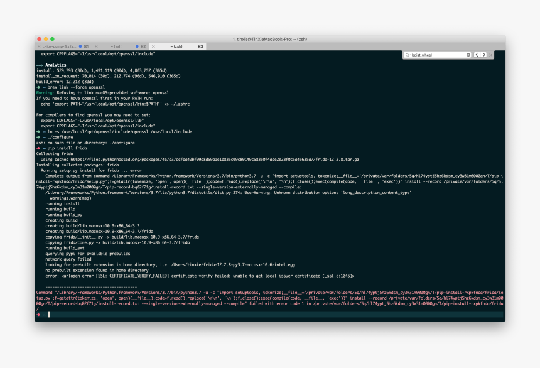Click 'install_on_request: 70,014' analytics line
Screen dimensions: 540x368
pyautogui.click(x=108, y=76)
